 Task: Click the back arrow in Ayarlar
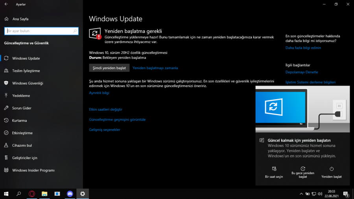(x=6, y=4)
